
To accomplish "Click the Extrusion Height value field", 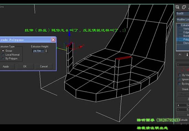I will point(38,51).
